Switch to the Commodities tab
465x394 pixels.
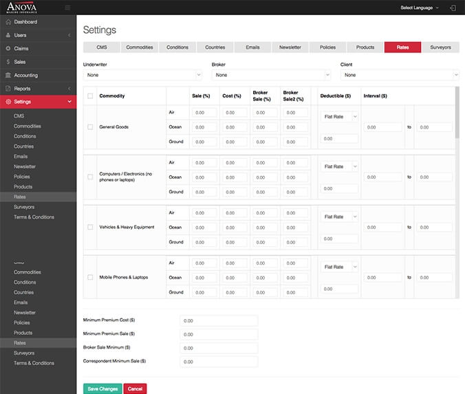(140, 47)
